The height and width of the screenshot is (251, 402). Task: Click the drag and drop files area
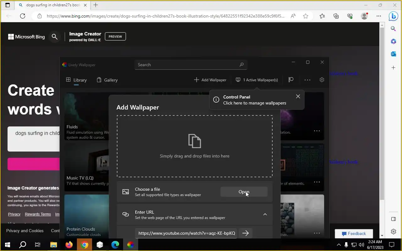click(x=195, y=146)
